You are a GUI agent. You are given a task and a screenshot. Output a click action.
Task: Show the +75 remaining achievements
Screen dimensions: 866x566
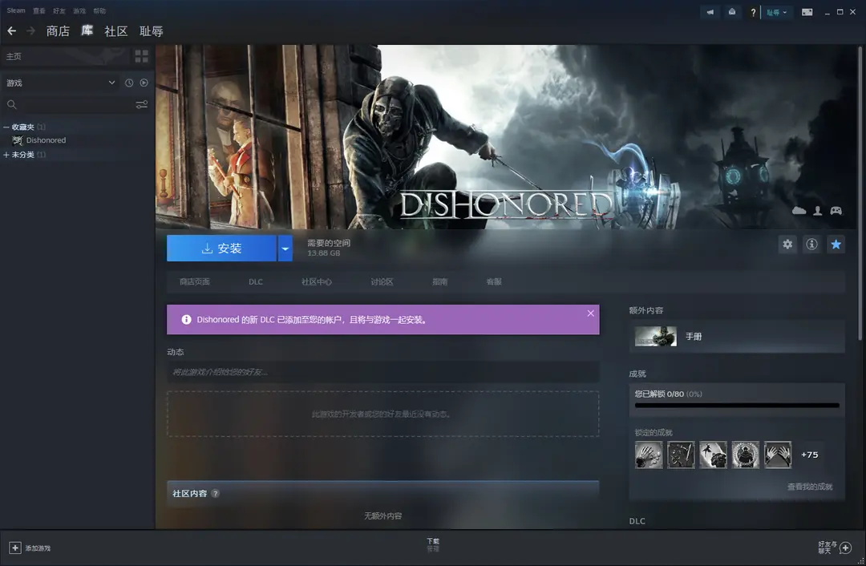[810, 455]
